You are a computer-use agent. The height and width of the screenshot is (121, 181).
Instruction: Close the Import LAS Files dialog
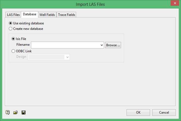175,3
